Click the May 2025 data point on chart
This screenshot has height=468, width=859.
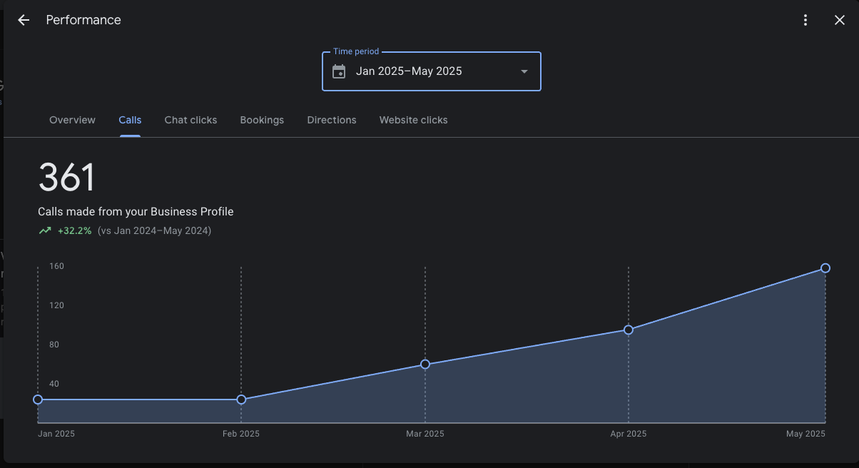click(x=825, y=268)
